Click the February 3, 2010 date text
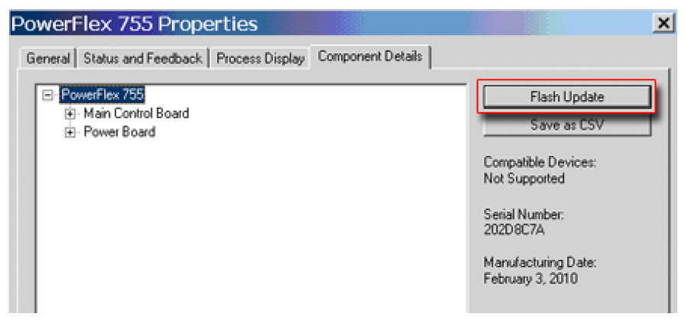Viewport: 685px width, 320px height. coord(531,278)
